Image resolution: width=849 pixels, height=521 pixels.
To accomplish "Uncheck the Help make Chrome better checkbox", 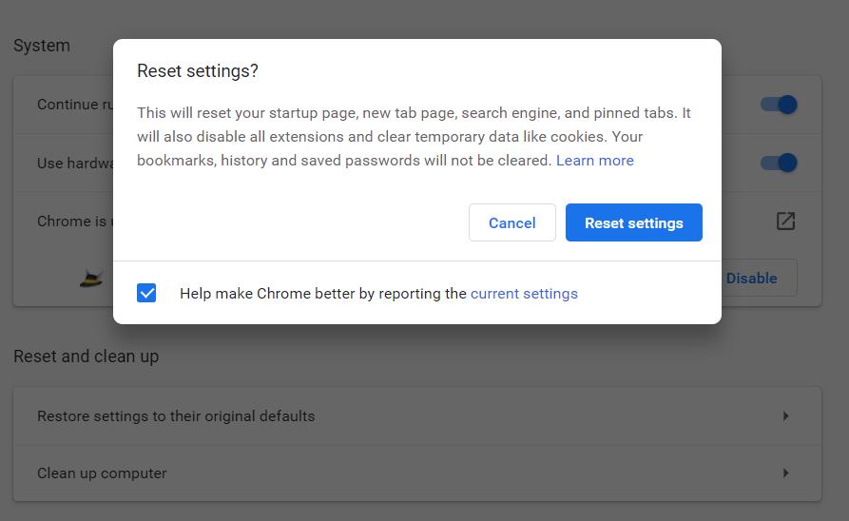I will (146, 293).
